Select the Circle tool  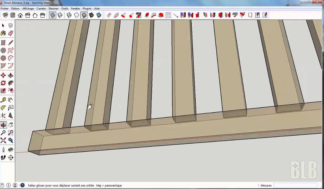click(3, 50)
